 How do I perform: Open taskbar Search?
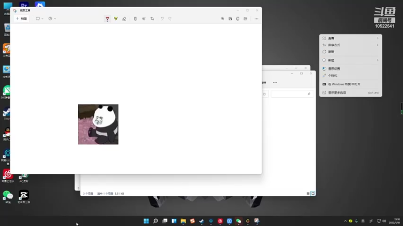tap(156, 221)
